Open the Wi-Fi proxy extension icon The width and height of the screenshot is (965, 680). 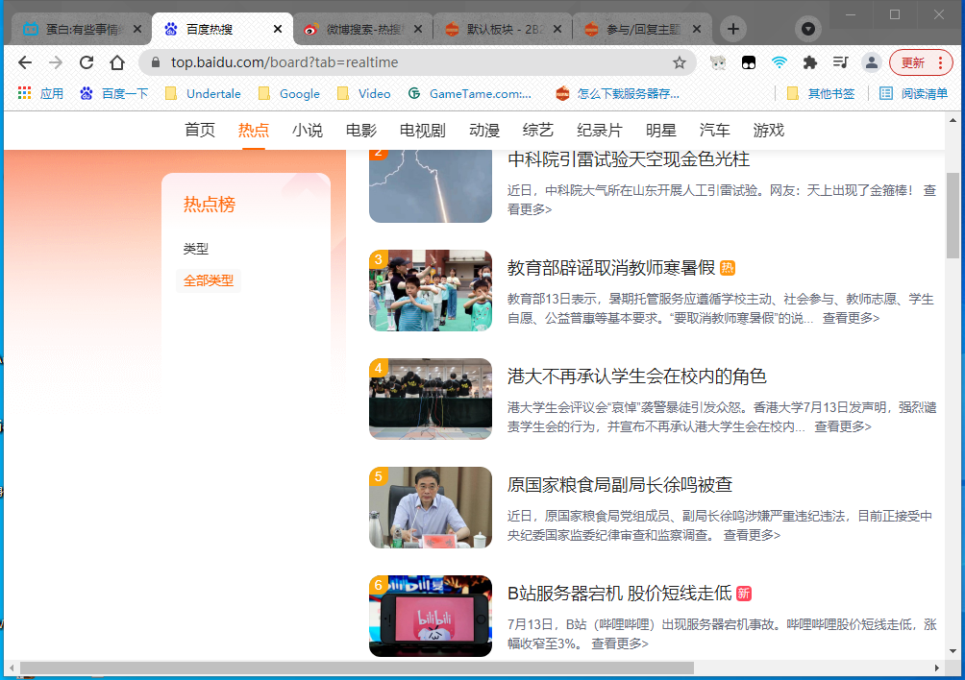click(x=779, y=62)
